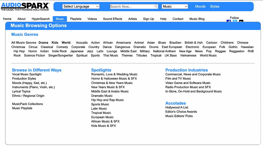Viewport: 263px width, 148px height.
Task: Open Romantic, Love & Wedding Music
Action: (114, 74)
